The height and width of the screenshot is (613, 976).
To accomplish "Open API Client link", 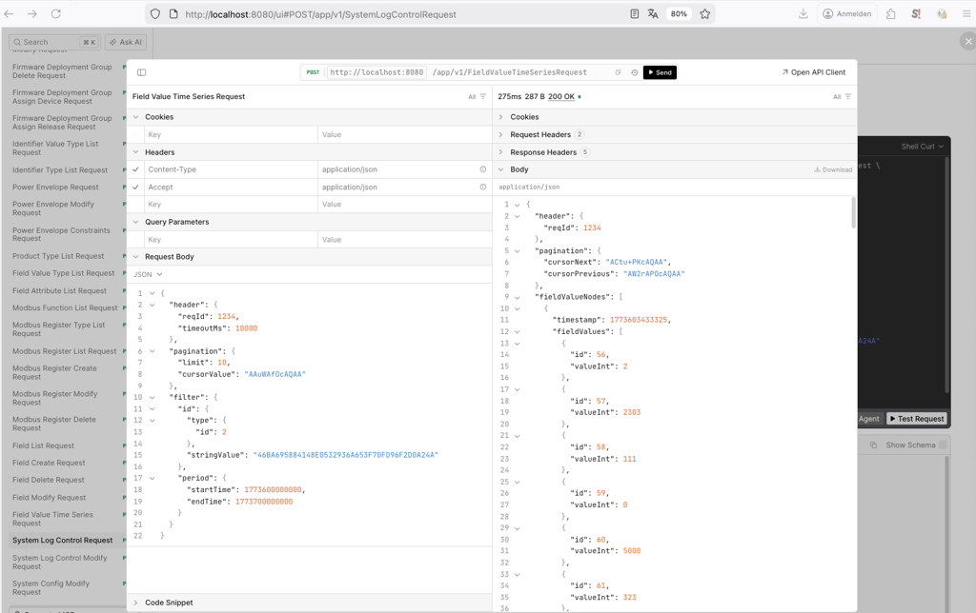I will pos(814,72).
